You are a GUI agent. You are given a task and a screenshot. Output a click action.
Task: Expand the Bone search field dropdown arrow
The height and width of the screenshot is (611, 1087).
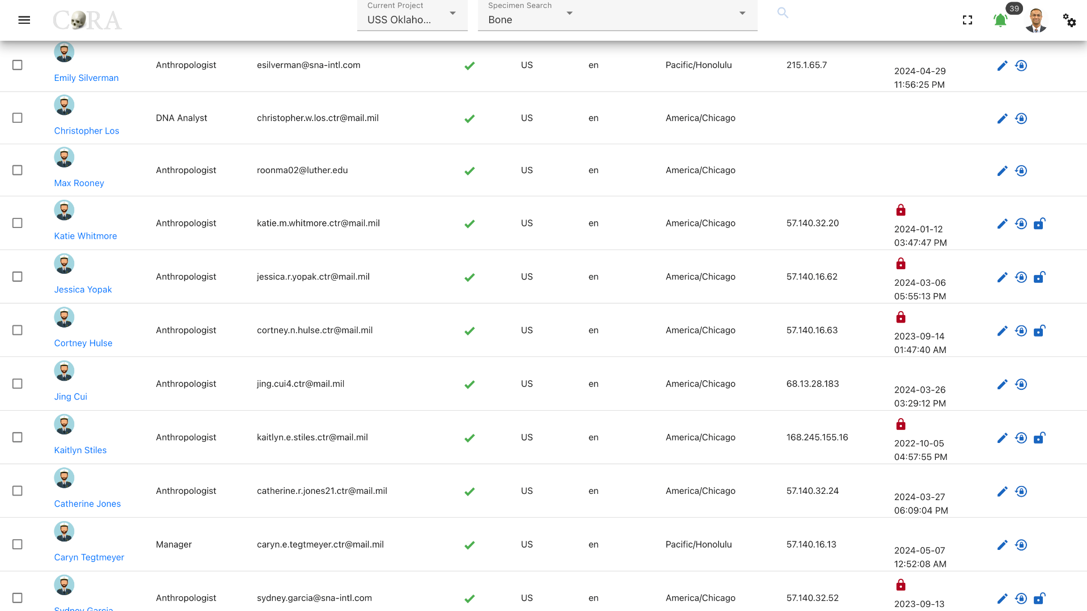[742, 13]
